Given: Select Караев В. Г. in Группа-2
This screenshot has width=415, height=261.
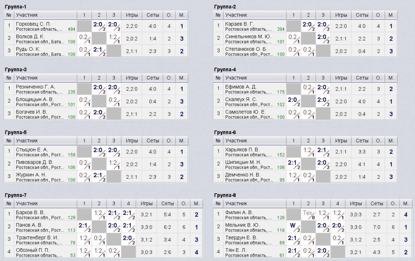Looking at the screenshot, I should [240, 24].
